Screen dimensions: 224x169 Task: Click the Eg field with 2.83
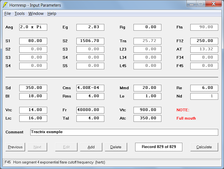(x=90, y=27)
